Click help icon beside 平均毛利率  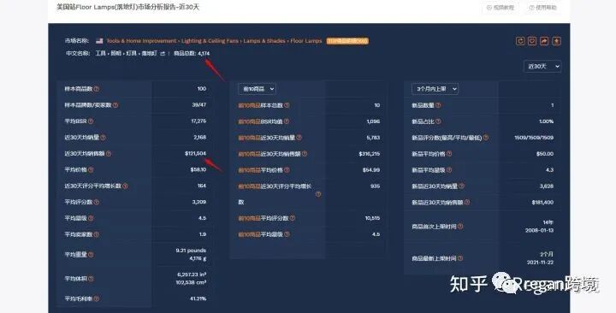click(x=97, y=298)
